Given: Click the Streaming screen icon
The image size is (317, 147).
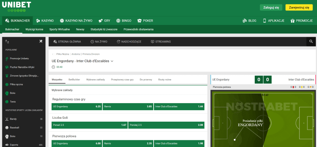Looking at the screenshot, I should tap(153, 42).
